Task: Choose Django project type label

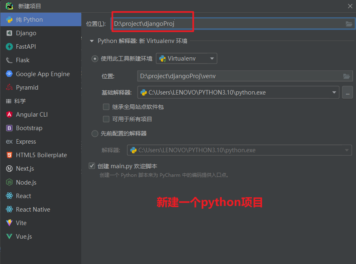Action: point(26,33)
